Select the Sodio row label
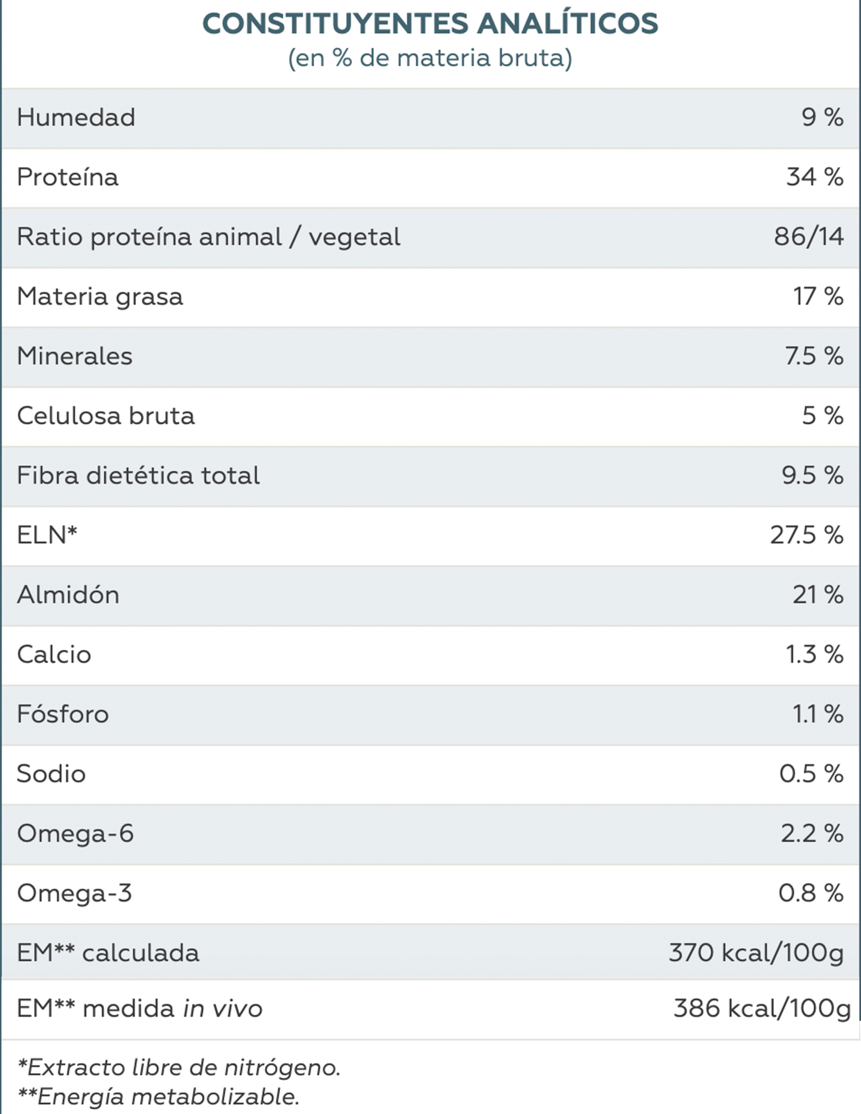The image size is (861, 1114). [51, 774]
